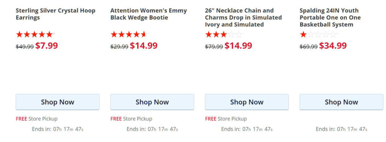Select the $7.99 sale price
Image resolution: width=386 pixels, height=142 pixels.
tap(46, 46)
